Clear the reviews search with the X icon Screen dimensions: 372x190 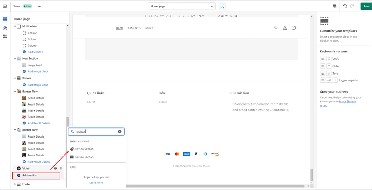120,132
